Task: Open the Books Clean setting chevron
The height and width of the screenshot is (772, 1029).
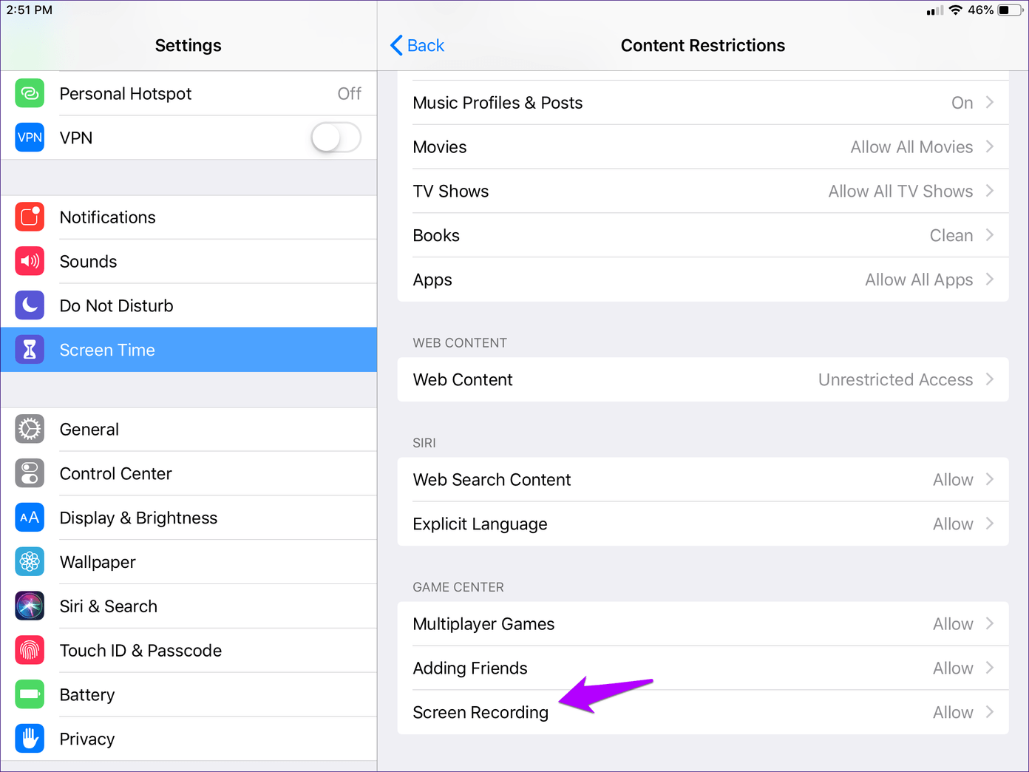Action: click(990, 235)
